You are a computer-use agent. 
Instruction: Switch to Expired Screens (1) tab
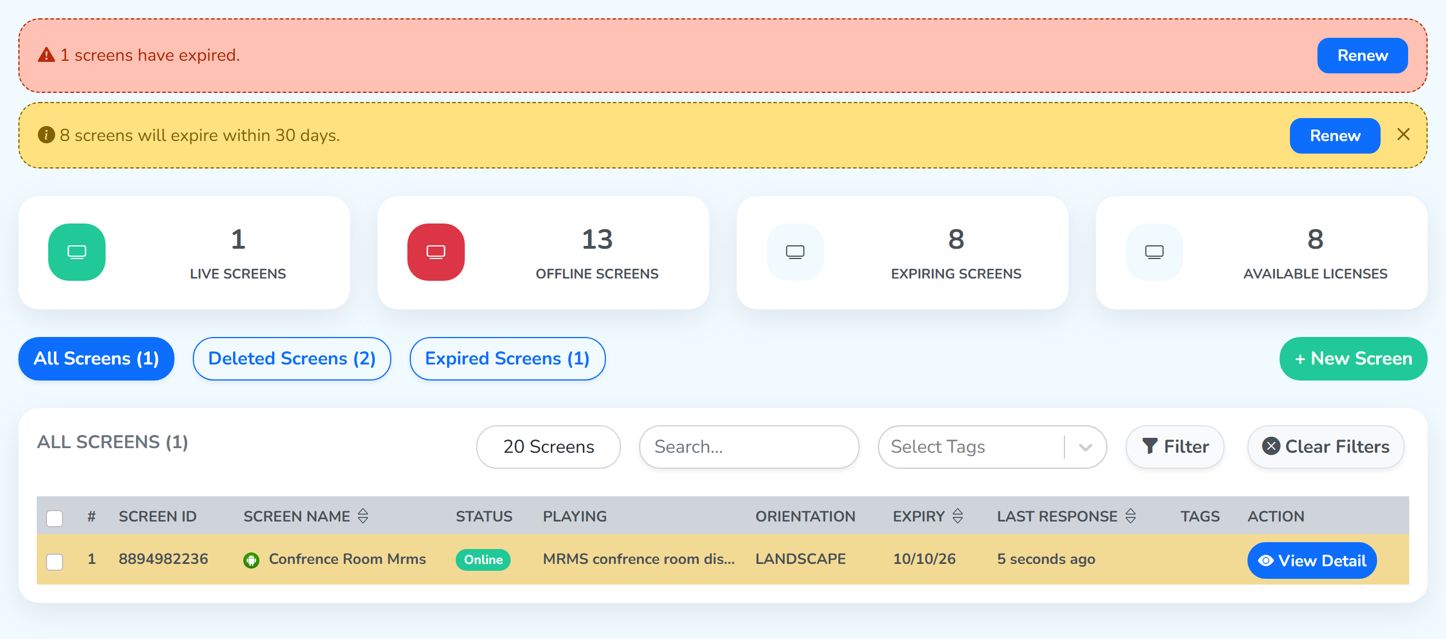tap(508, 359)
